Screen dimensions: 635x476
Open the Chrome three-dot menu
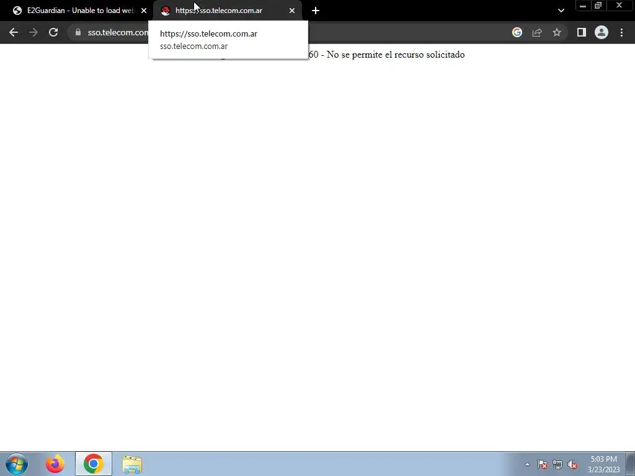point(621,32)
